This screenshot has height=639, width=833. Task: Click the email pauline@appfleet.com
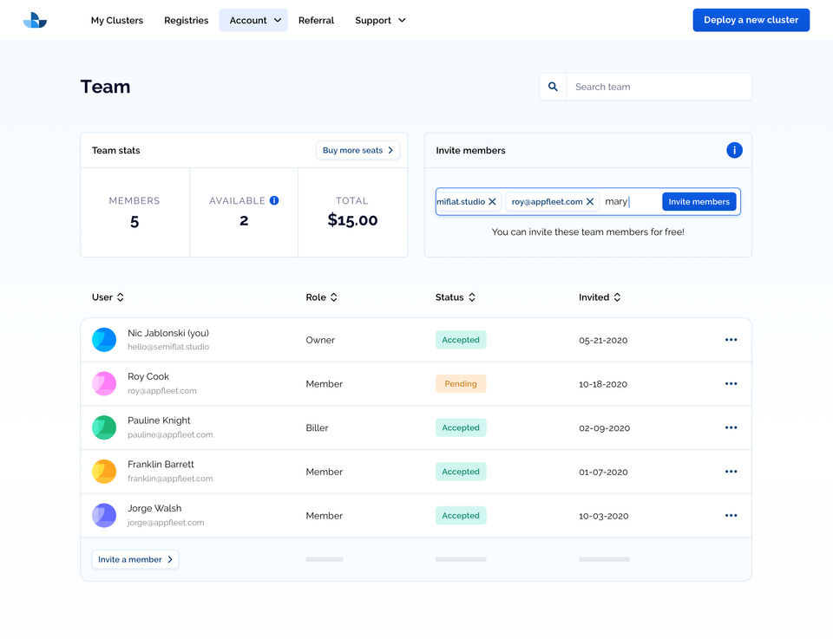click(x=170, y=434)
